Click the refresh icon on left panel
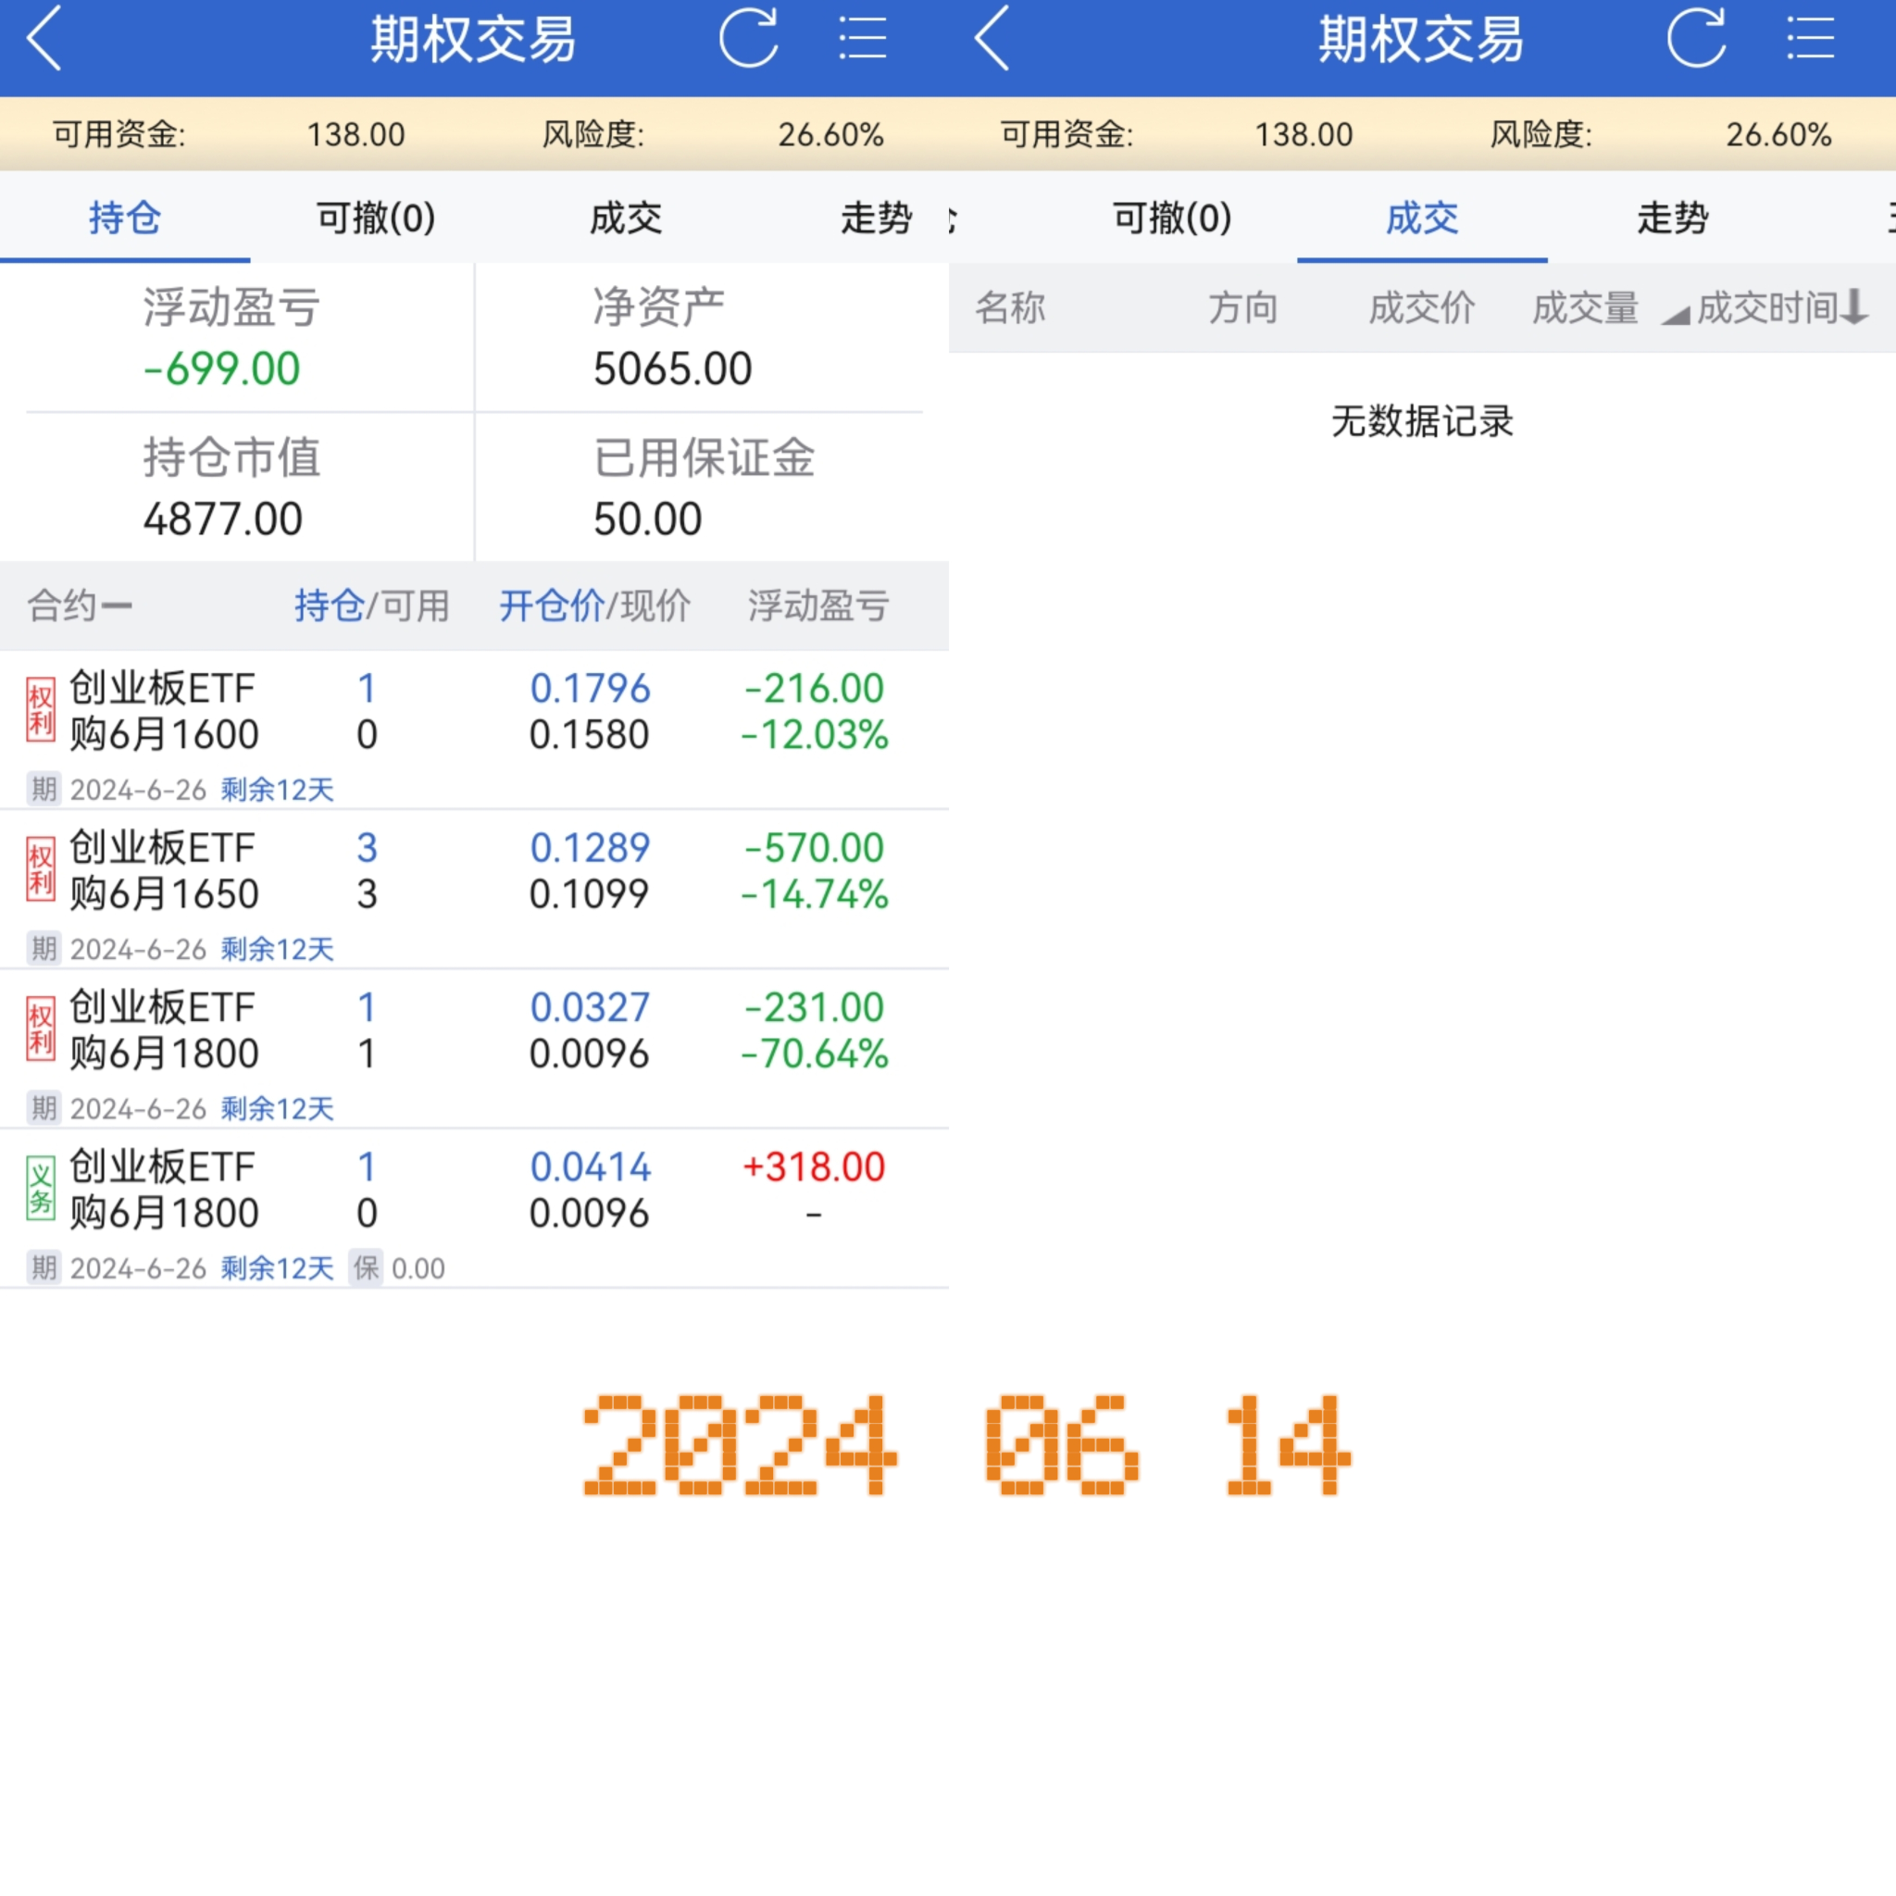 [749, 39]
